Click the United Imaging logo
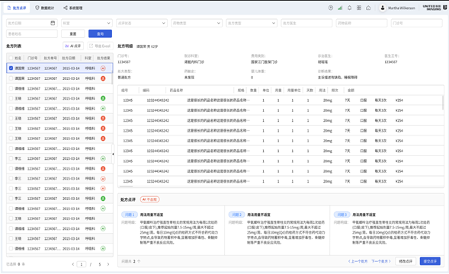 click(435, 8)
